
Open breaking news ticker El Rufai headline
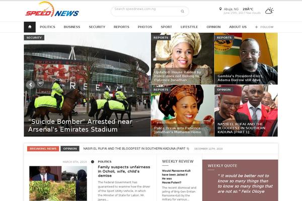pos(136,149)
